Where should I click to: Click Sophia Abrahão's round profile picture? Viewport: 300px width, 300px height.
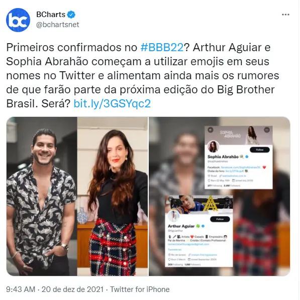pos(213,147)
